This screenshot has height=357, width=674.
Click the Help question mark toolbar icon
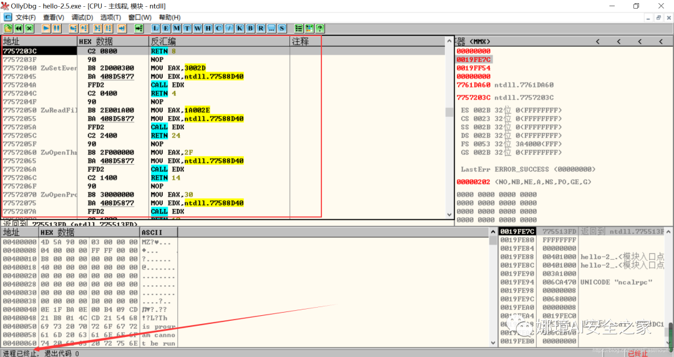click(x=320, y=28)
